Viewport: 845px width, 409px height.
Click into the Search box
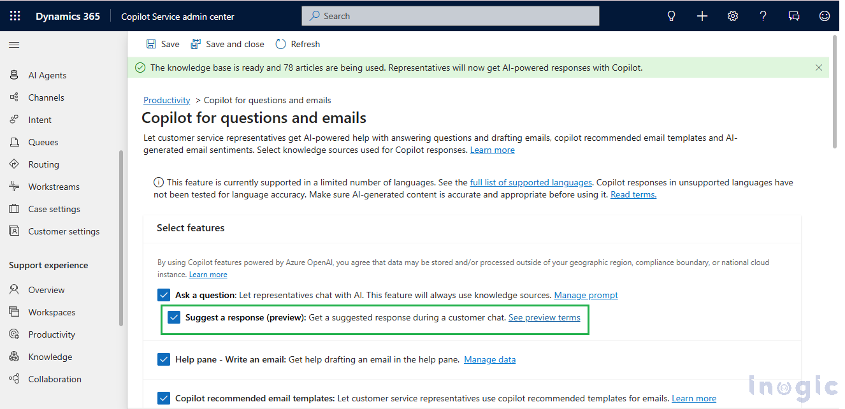[451, 16]
